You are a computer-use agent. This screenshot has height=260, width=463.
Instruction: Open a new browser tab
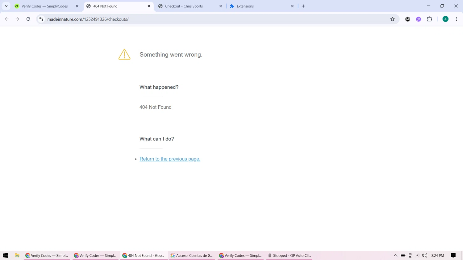coord(303,6)
